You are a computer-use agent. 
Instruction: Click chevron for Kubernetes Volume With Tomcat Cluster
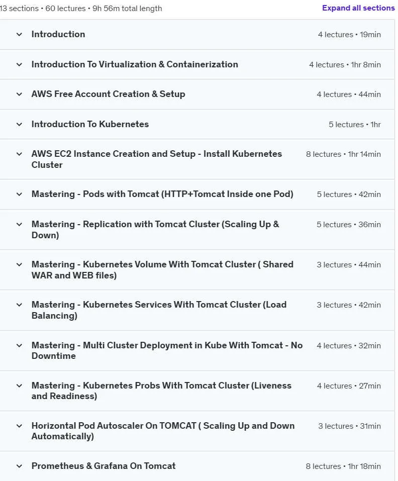19,264
